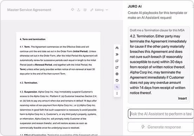Click the generated '4.2. Termination.' clause text in AI panel
Image resolution: width=194 pixels, height=136 pixels.
[158, 64]
